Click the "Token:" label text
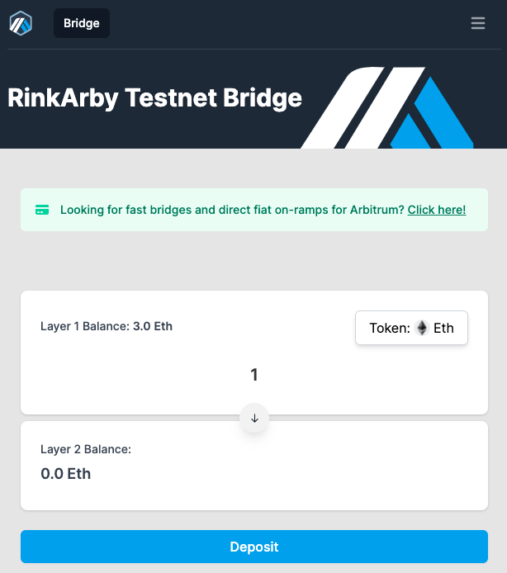 (x=390, y=328)
